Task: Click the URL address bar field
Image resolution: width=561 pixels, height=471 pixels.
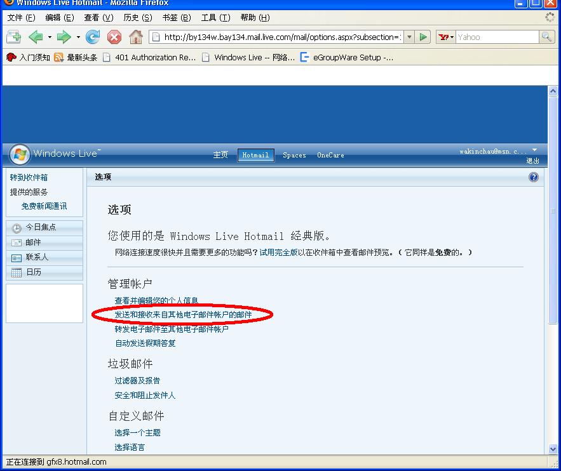Action: [276, 37]
